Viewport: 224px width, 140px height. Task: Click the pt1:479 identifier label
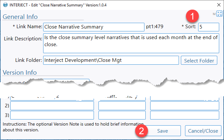pyautogui.click(x=155, y=27)
